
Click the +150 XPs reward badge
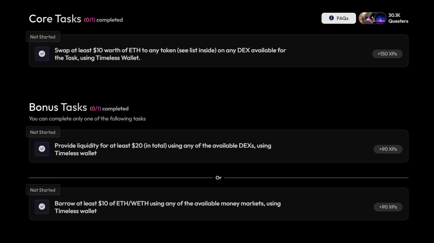pos(387,54)
